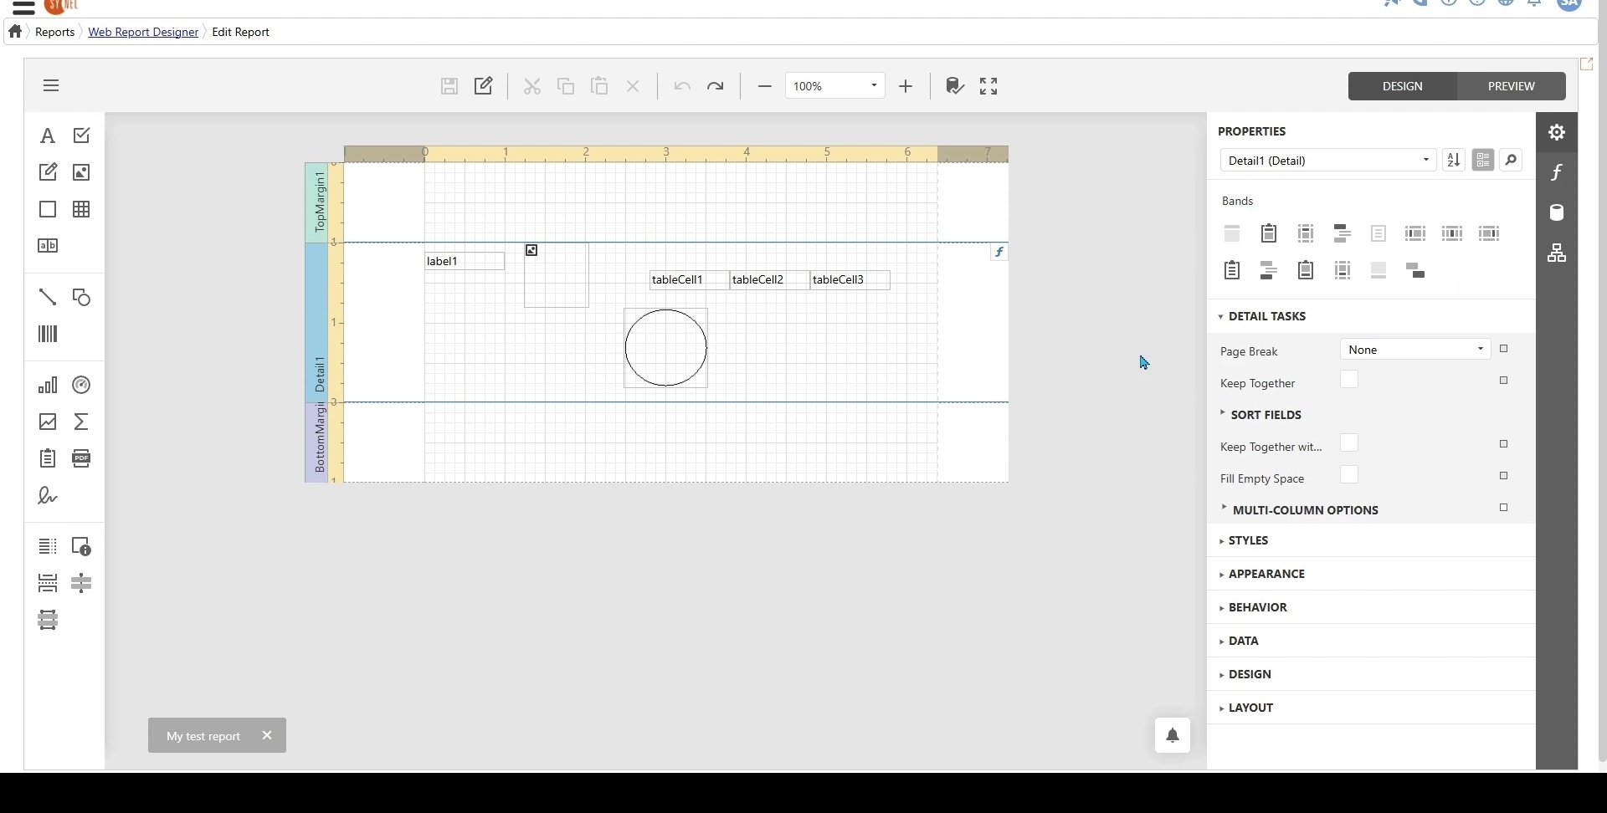This screenshot has height=813, width=1607.
Task: Switch to the PREVIEW tab
Action: (x=1512, y=86)
